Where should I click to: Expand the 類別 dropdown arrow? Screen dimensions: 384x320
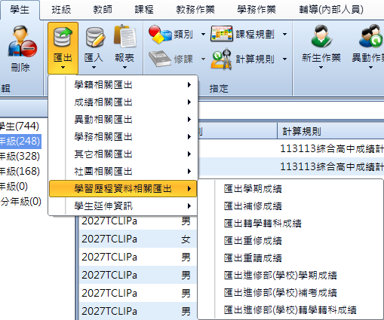pos(203,34)
